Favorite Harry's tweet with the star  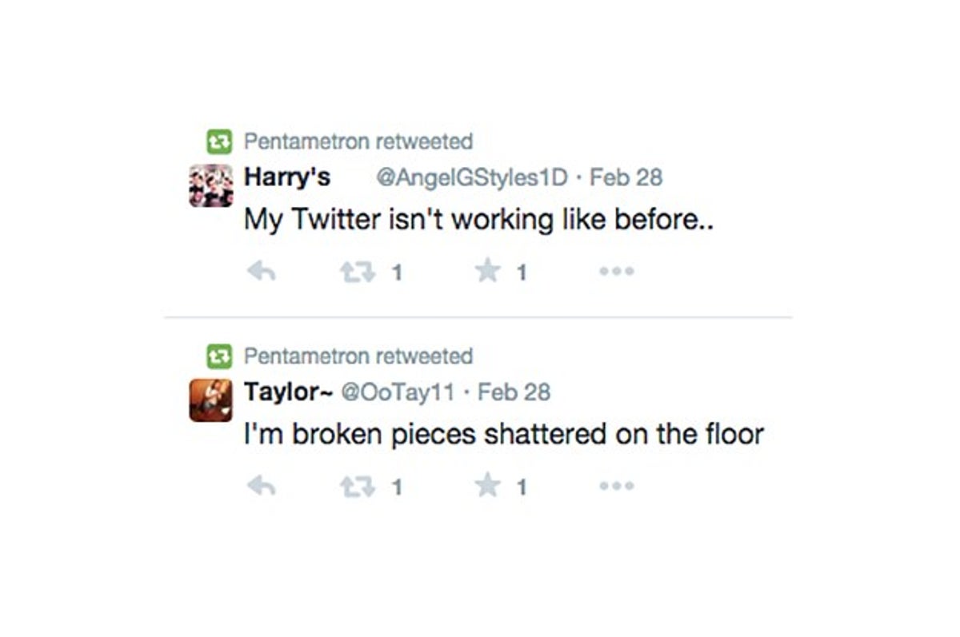[487, 273]
